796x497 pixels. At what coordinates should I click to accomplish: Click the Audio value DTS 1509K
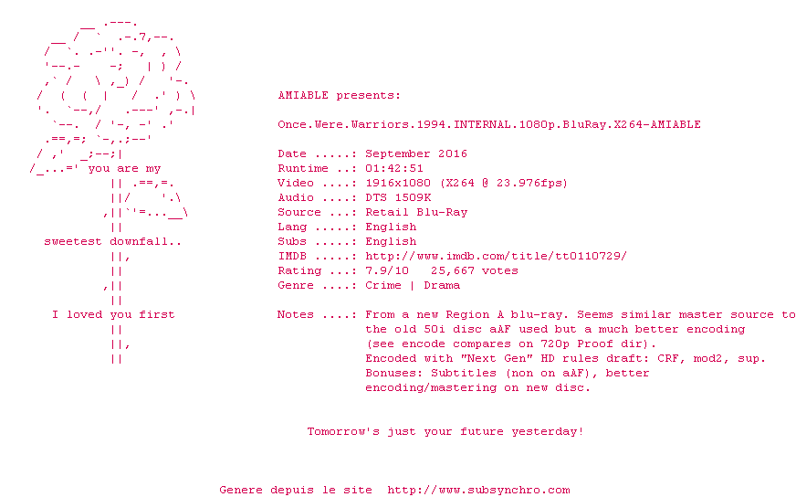[398, 197]
